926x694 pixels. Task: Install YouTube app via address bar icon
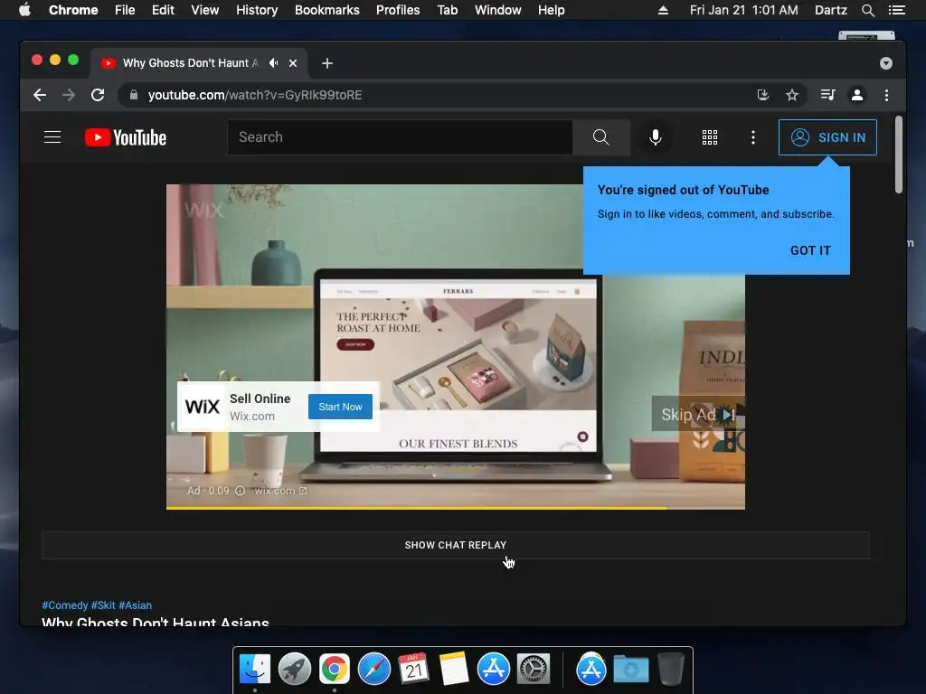pos(763,95)
